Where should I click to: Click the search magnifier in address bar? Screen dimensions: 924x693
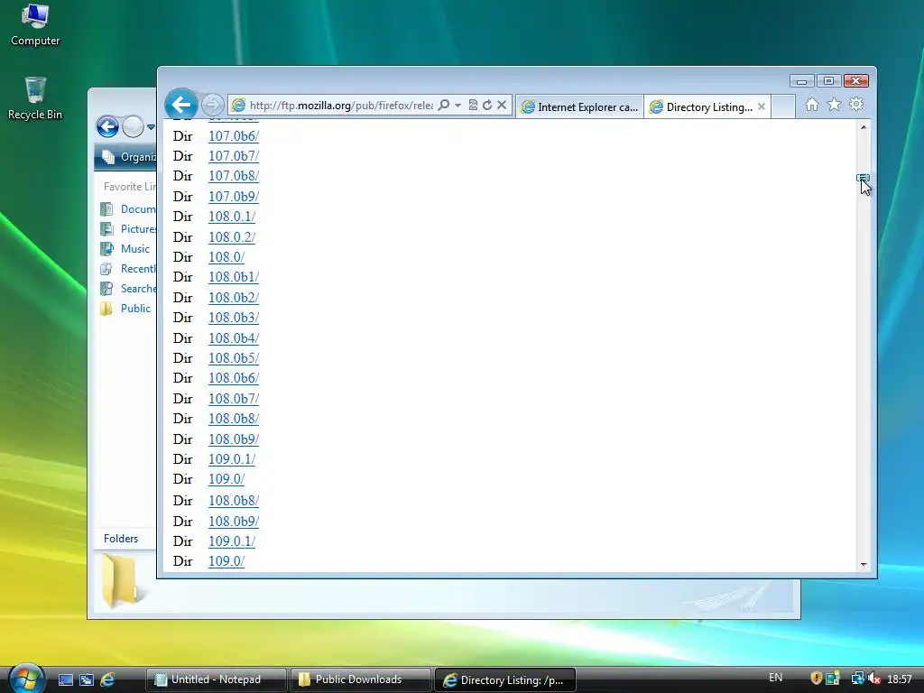[444, 105]
